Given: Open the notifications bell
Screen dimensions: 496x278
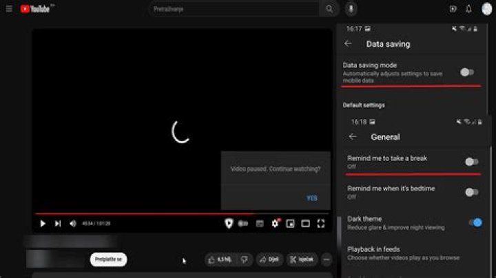Looking at the screenshot, I should tap(468, 9).
